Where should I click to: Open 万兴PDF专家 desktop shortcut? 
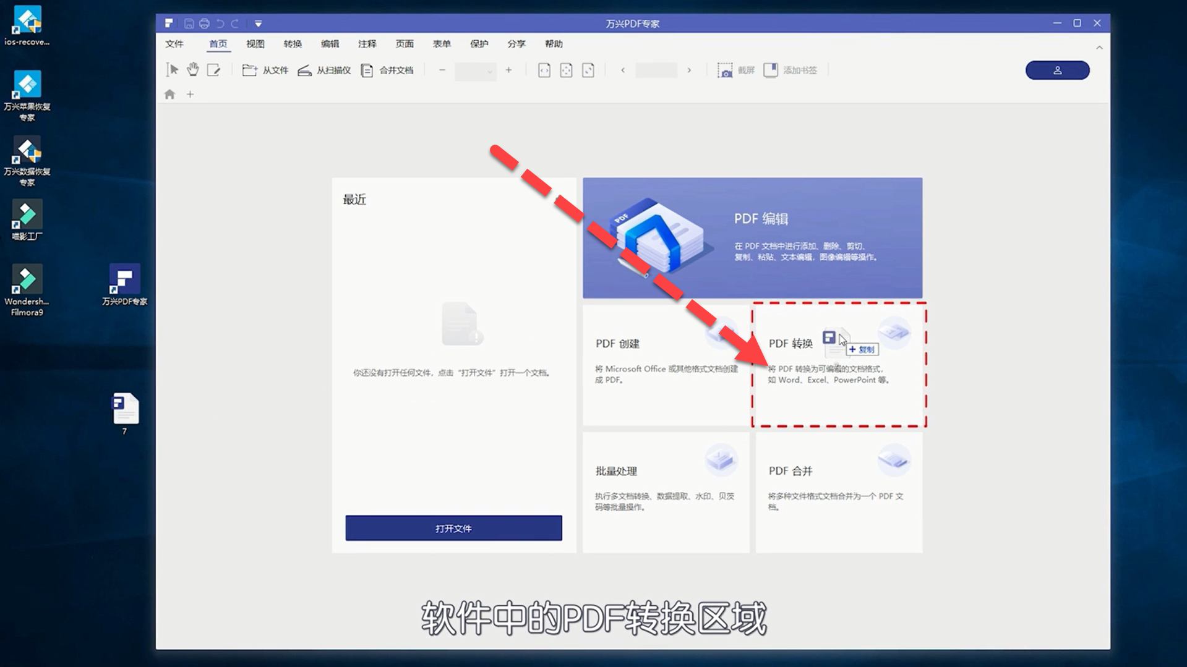[x=124, y=285]
